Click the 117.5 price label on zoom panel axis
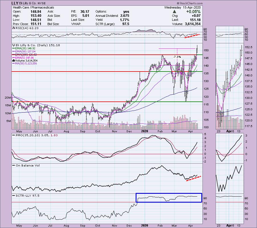 [x=248, y=126]
